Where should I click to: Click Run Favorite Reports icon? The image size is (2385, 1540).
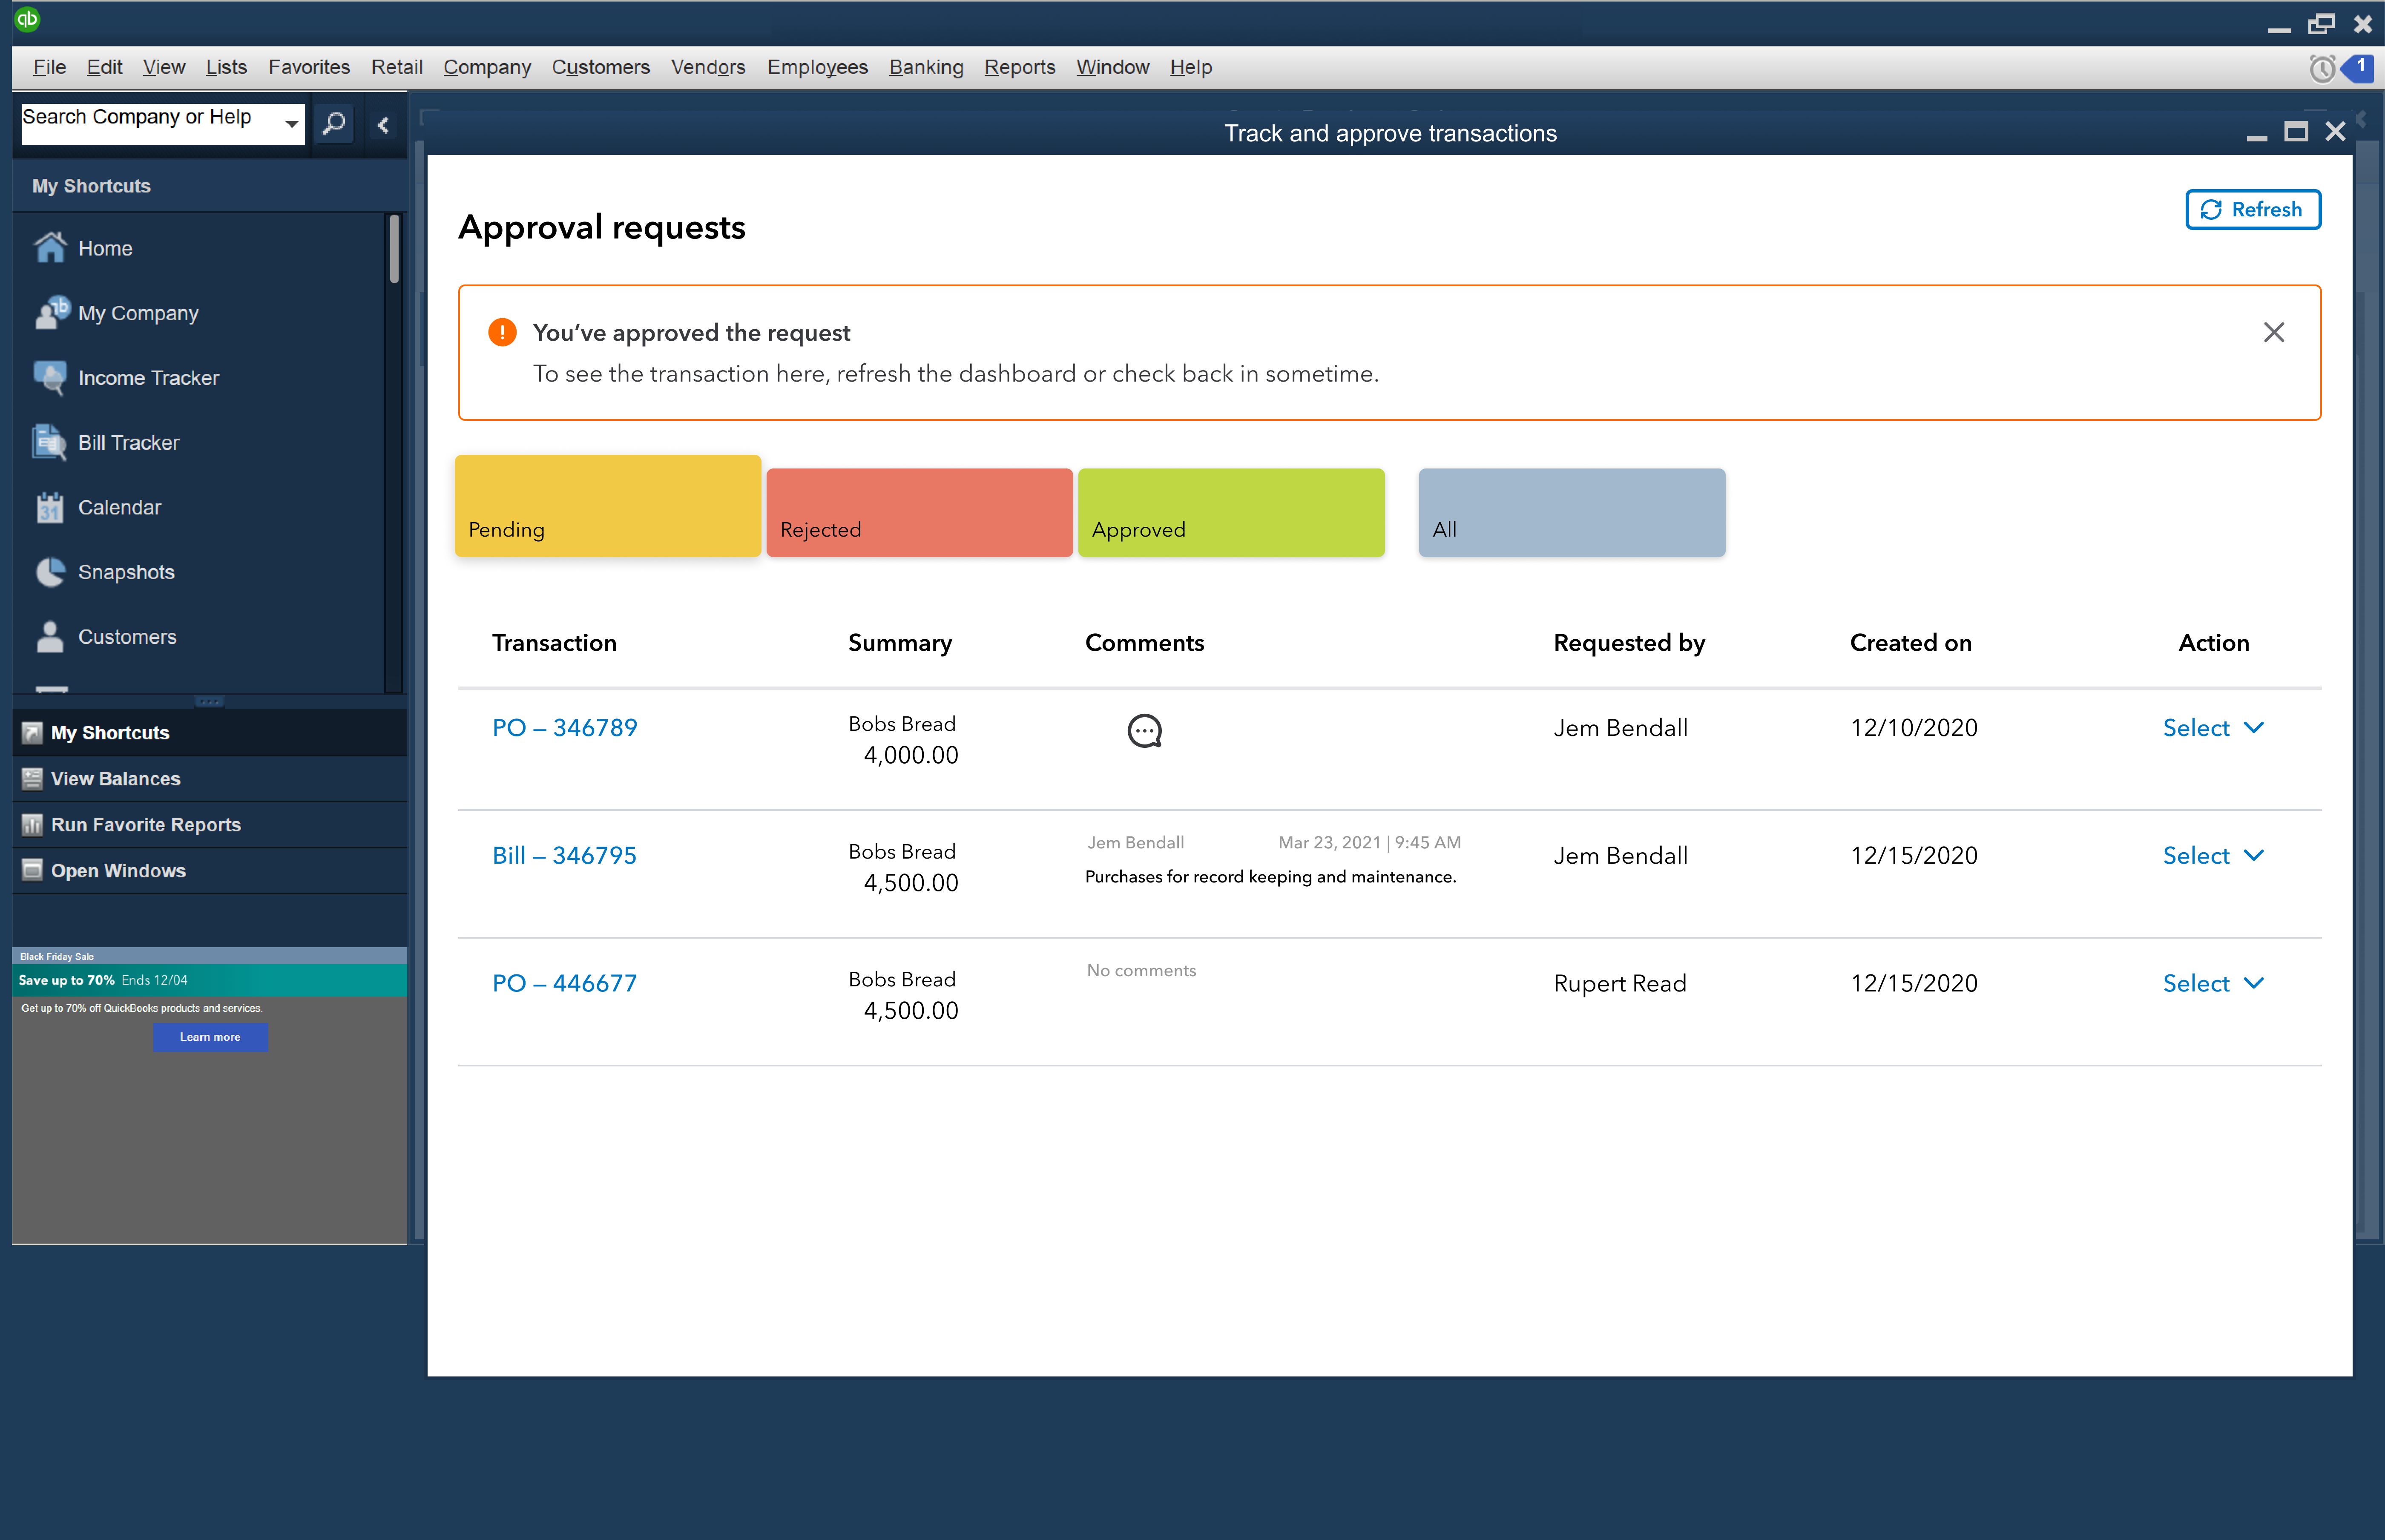[32, 825]
